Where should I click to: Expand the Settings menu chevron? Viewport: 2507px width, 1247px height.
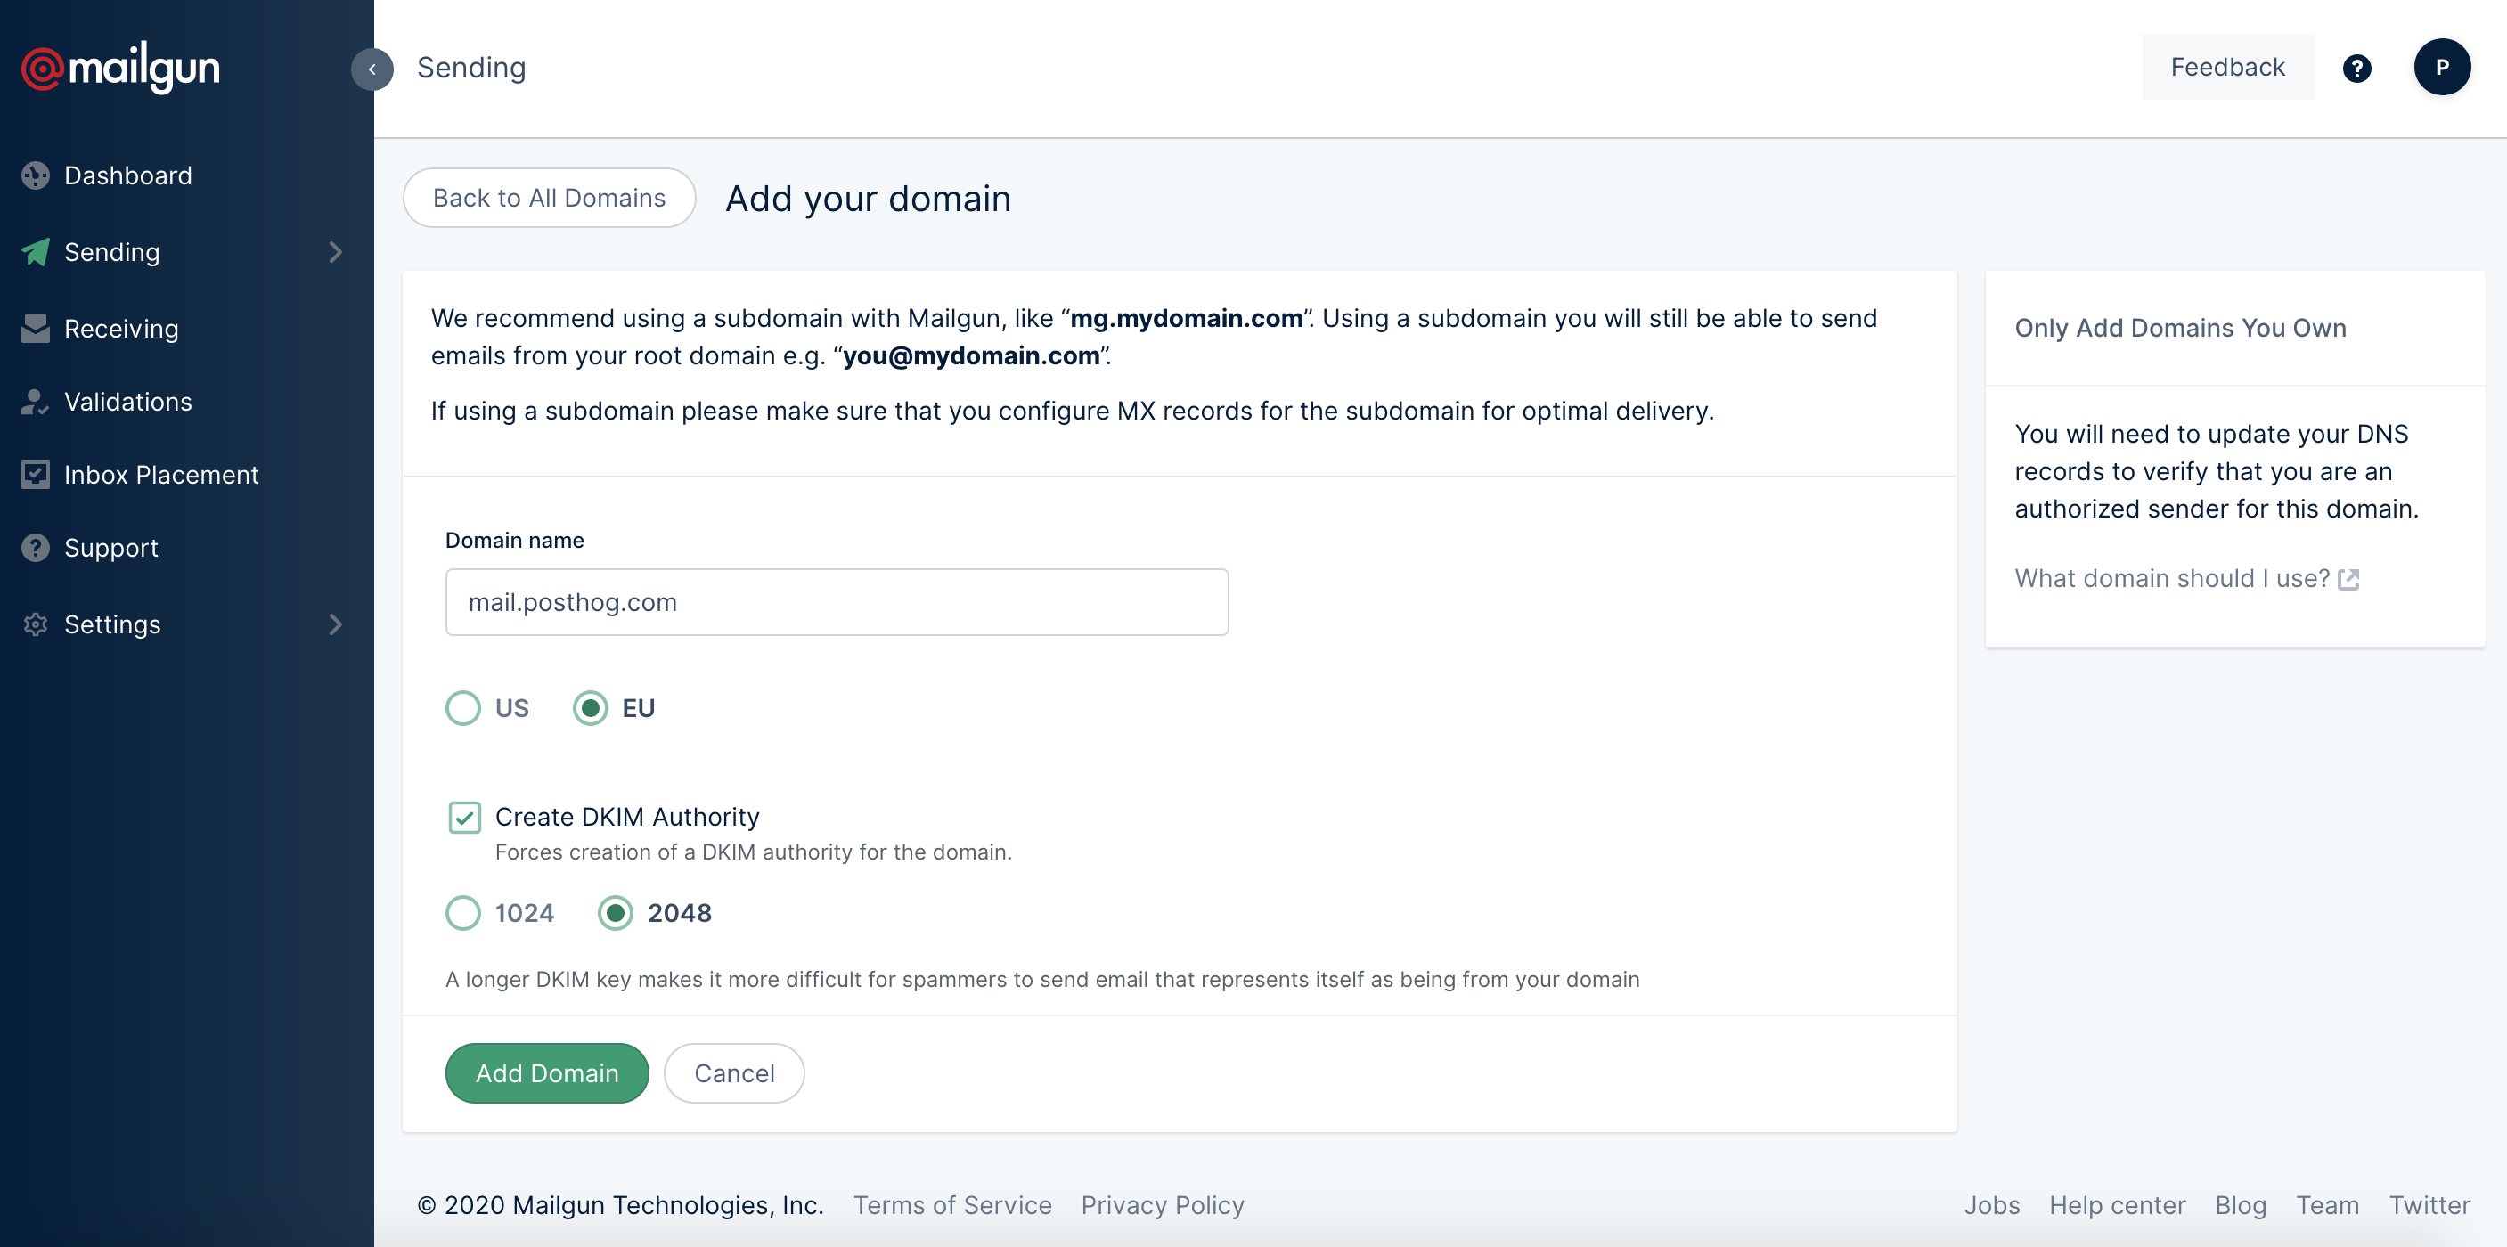[336, 624]
